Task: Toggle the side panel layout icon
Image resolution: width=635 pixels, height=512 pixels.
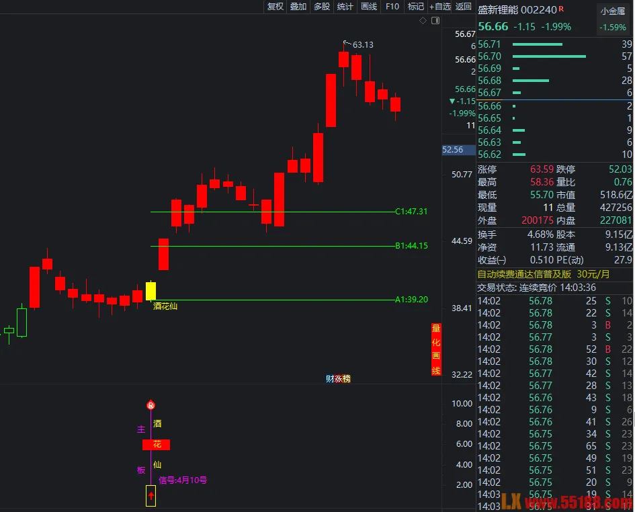Action: [435, 20]
